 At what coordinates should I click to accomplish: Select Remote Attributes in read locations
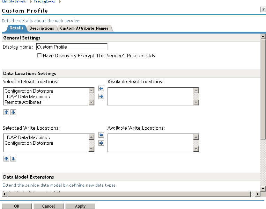(23, 102)
